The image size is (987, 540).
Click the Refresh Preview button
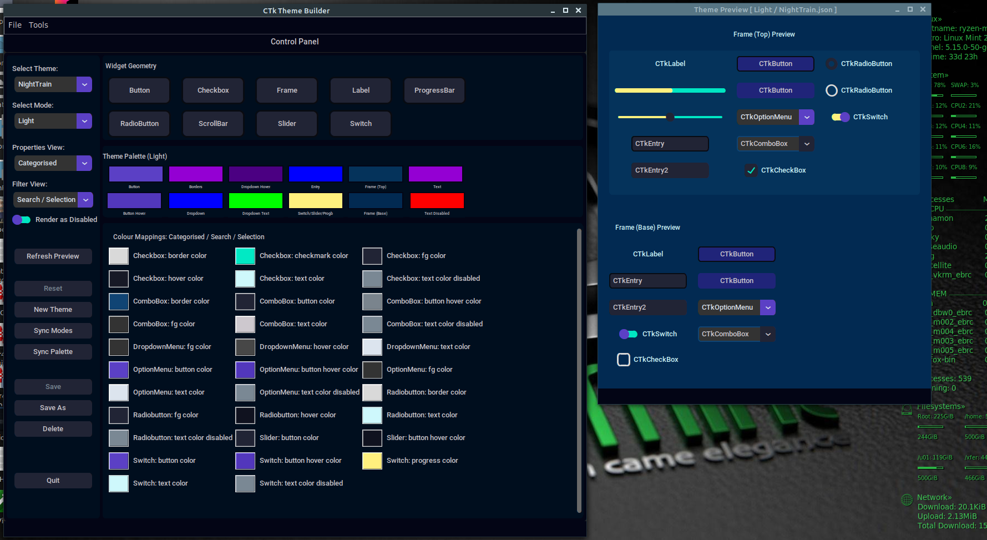tap(53, 256)
